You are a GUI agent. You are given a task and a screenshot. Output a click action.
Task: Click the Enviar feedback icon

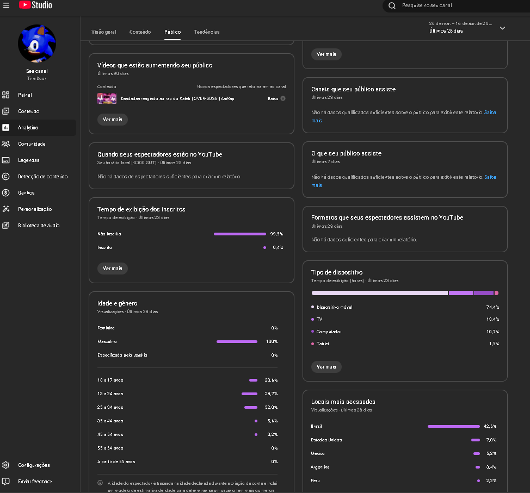click(x=6, y=482)
